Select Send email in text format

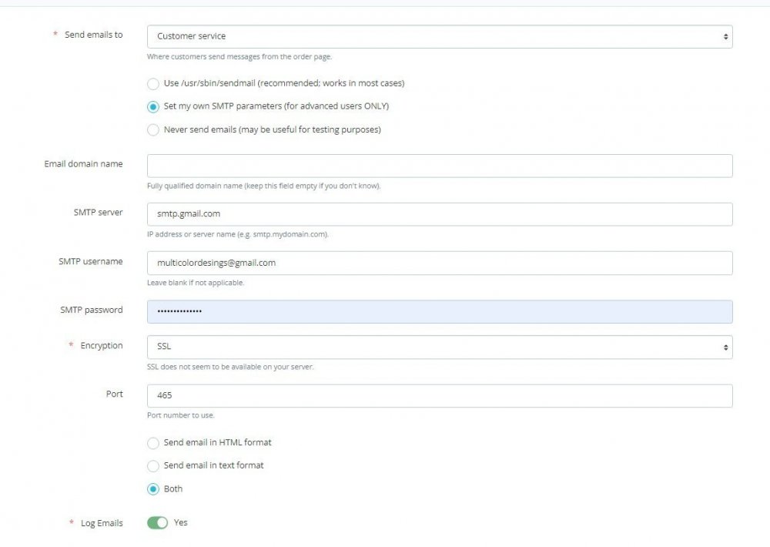[x=152, y=465]
